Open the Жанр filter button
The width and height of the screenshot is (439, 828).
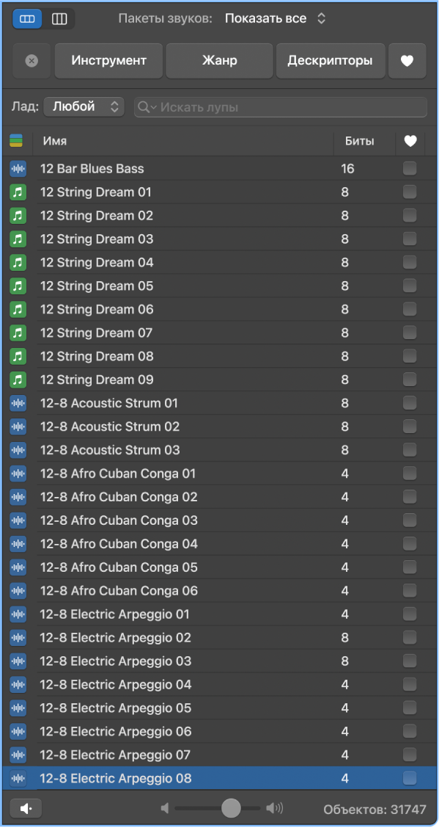point(219,61)
